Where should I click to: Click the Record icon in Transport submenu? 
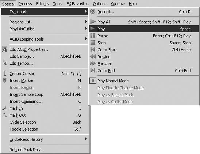pyautogui.click(x=93, y=11)
